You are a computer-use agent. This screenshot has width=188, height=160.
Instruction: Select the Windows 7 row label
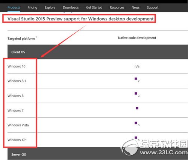15,111
